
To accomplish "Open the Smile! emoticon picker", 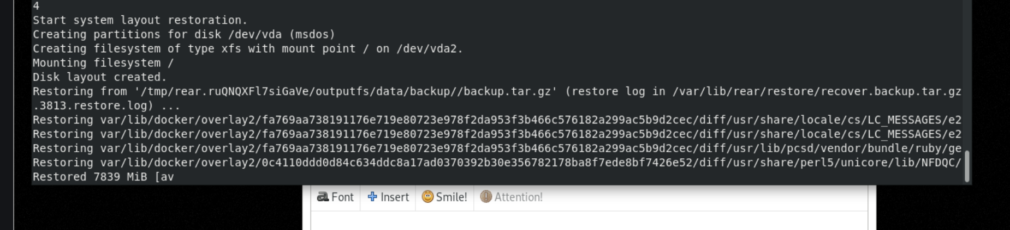I will pos(444,197).
